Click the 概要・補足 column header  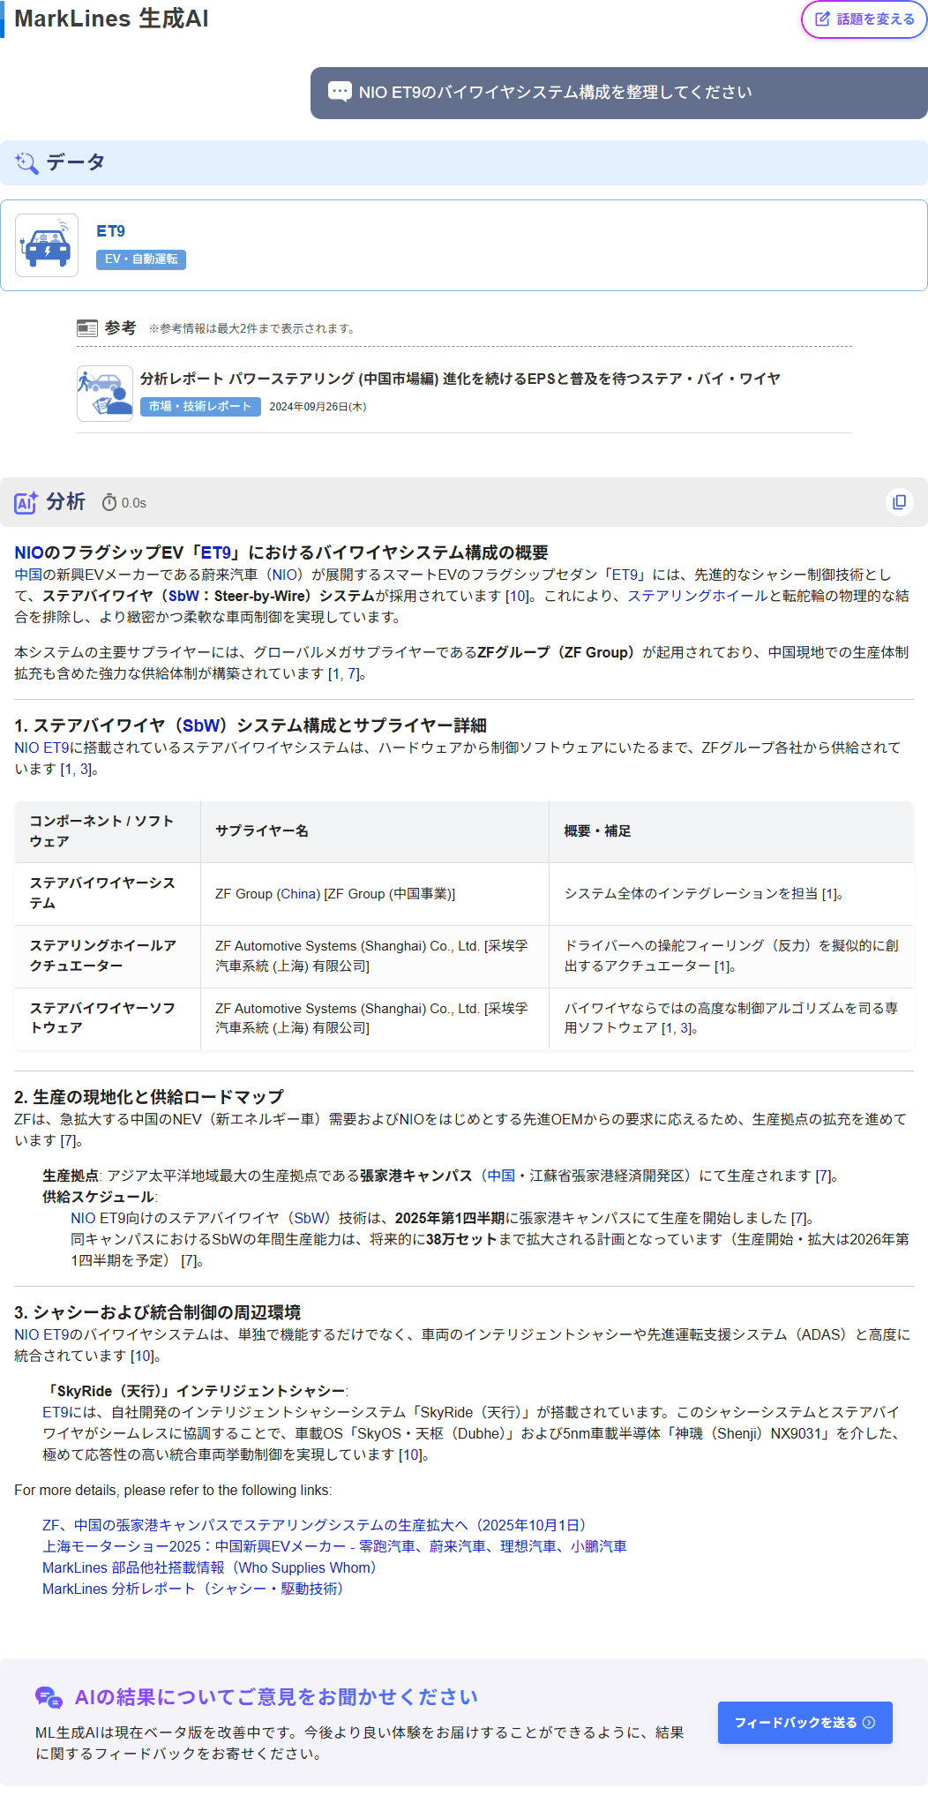pyautogui.click(x=730, y=831)
